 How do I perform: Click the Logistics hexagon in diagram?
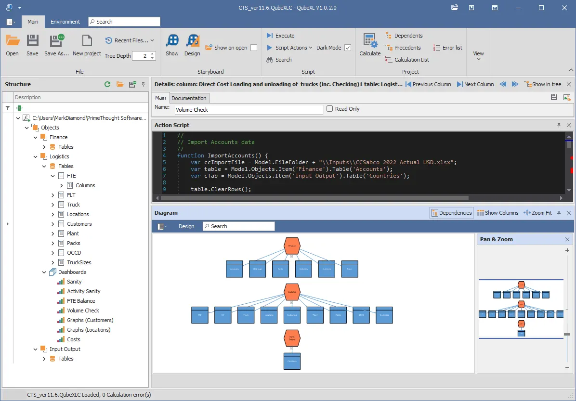[x=292, y=292]
